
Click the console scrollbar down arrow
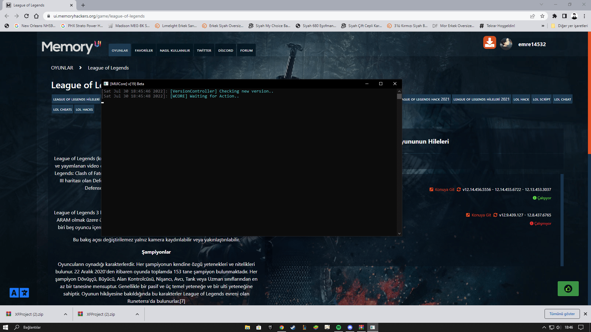399,233
